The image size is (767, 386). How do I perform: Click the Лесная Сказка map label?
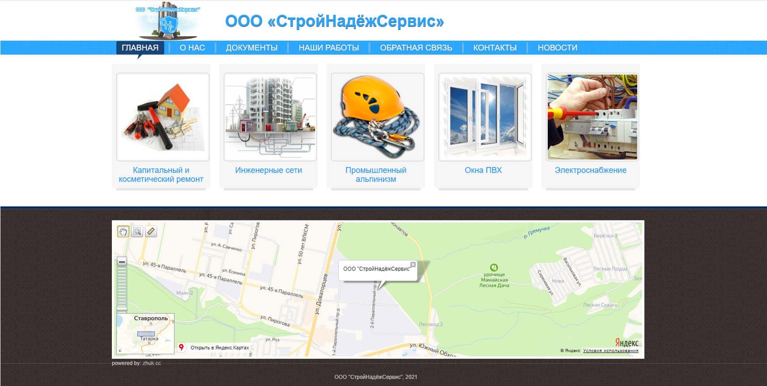(x=600, y=305)
